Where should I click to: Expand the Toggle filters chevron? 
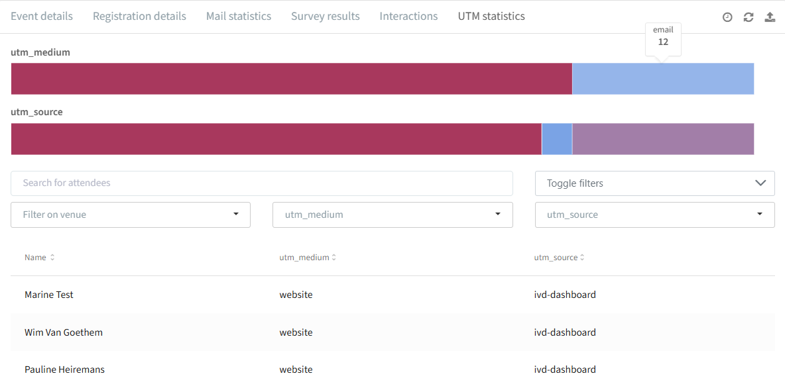click(761, 183)
